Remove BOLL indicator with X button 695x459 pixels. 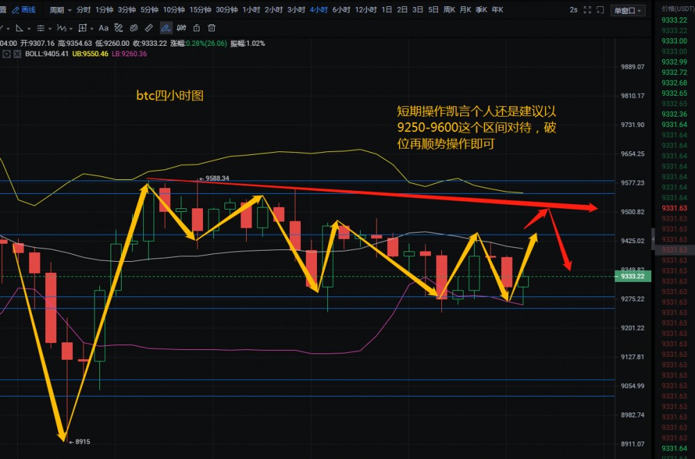tap(17, 53)
